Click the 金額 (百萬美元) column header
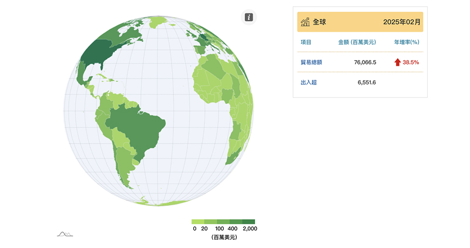The width and height of the screenshot is (470, 248). 357,42
